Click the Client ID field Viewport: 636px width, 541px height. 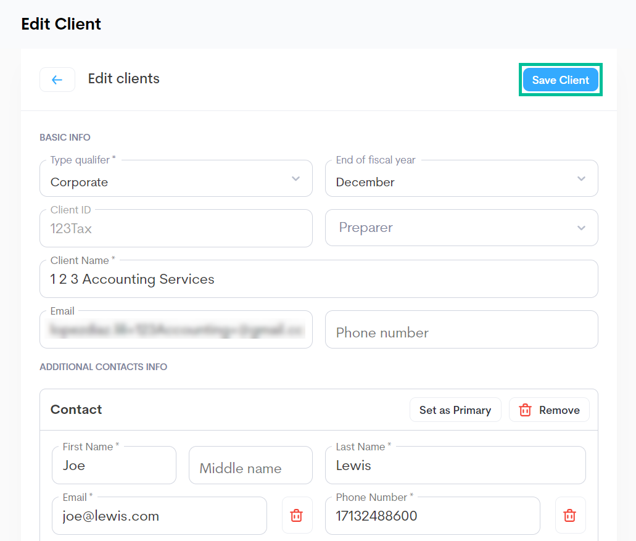point(175,229)
